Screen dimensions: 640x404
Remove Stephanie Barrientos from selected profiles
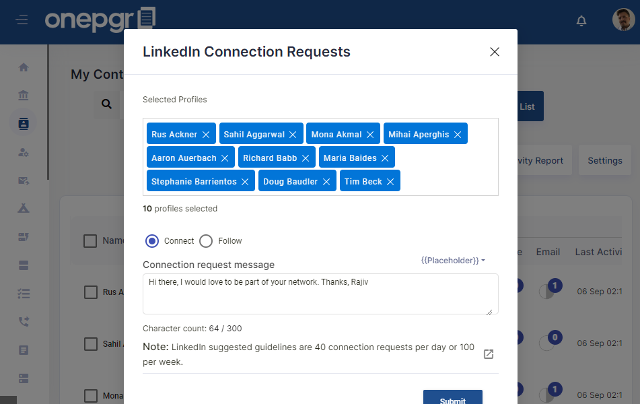pos(245,182)
